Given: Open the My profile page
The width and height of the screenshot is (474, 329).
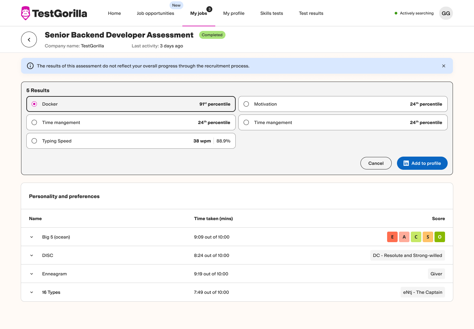Looking at the screenshot, I should pyautogui.click(x=234, y=13).
